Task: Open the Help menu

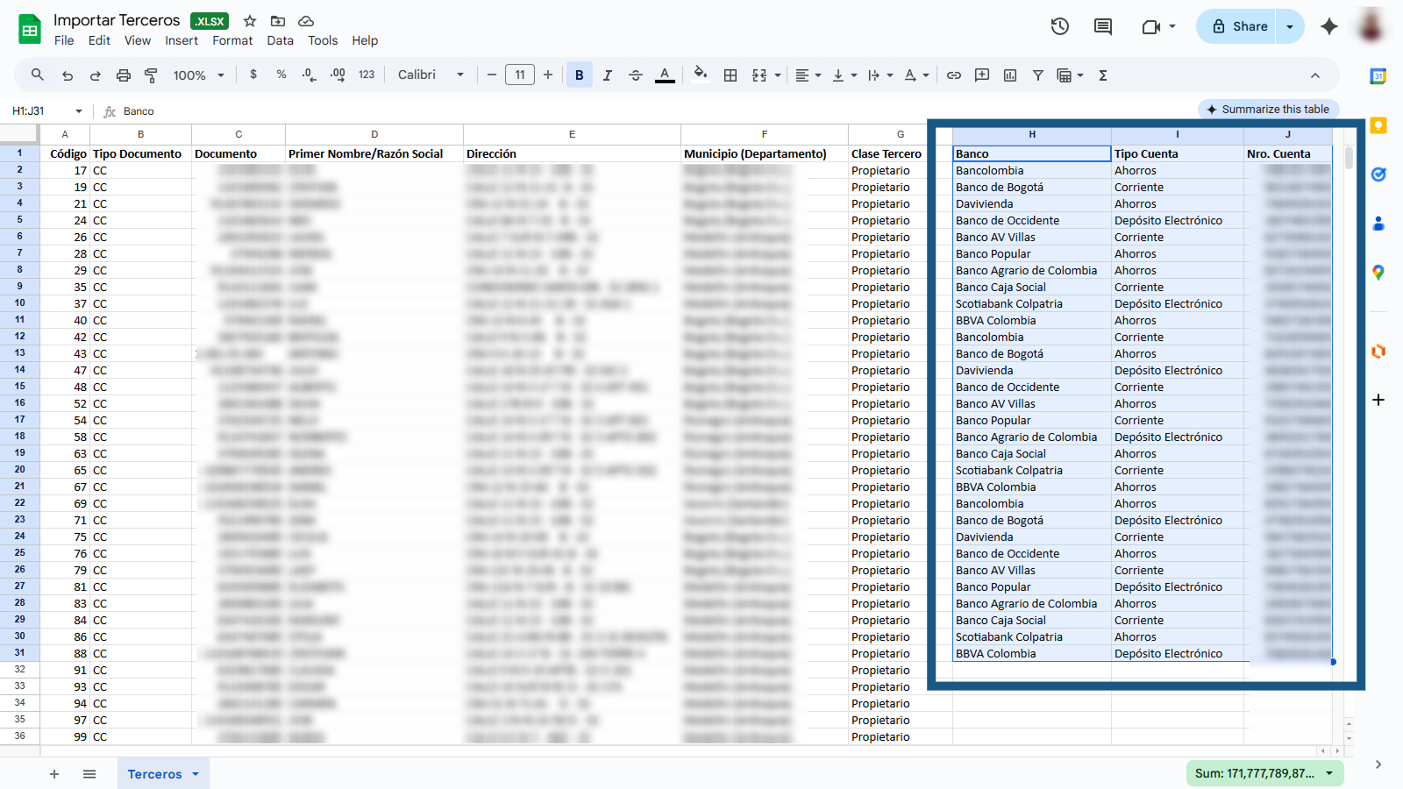Action: (x=365, y=40)
